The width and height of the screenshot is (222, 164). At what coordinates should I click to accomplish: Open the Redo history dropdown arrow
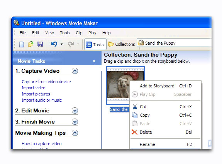[x=78, y=44]
